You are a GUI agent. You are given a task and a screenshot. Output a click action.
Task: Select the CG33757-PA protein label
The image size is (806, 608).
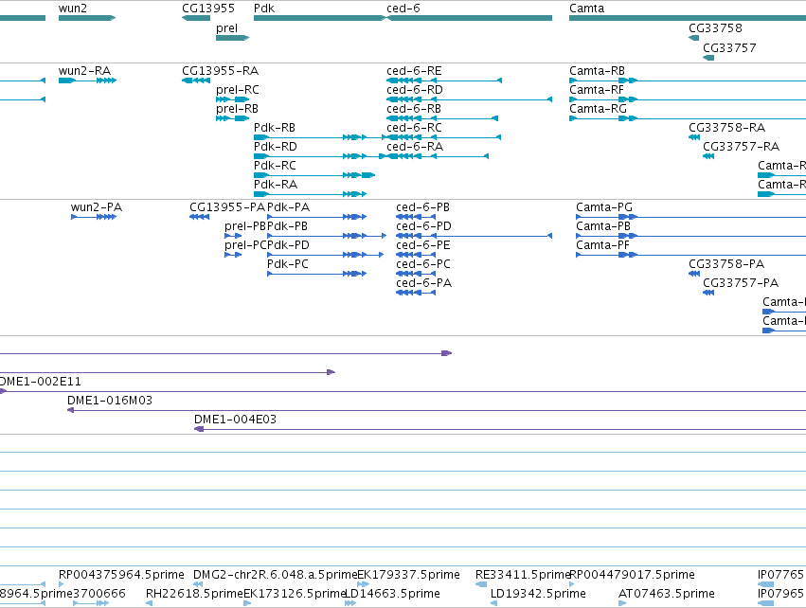(741, 282)
